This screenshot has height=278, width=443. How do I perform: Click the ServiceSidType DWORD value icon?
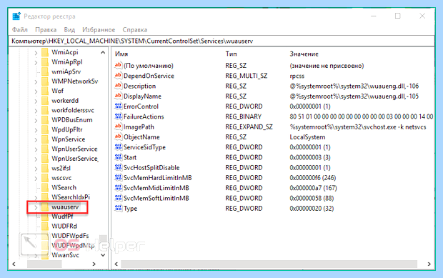click(118, 147)
